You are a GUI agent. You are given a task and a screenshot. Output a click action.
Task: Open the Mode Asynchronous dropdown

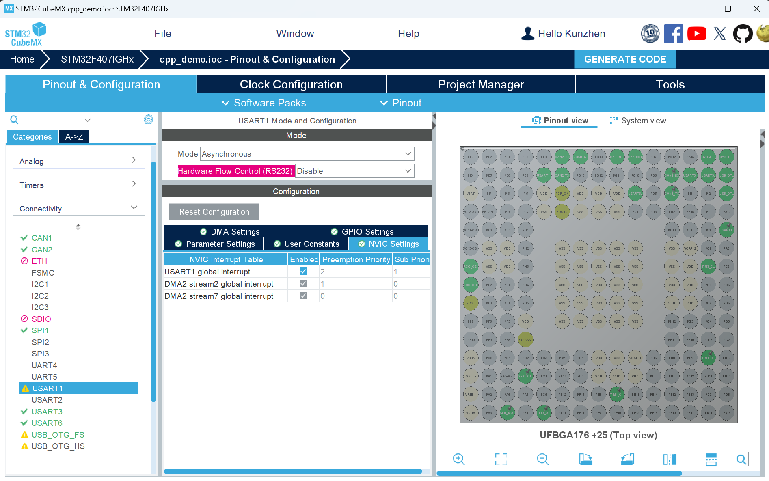[307, 154]
